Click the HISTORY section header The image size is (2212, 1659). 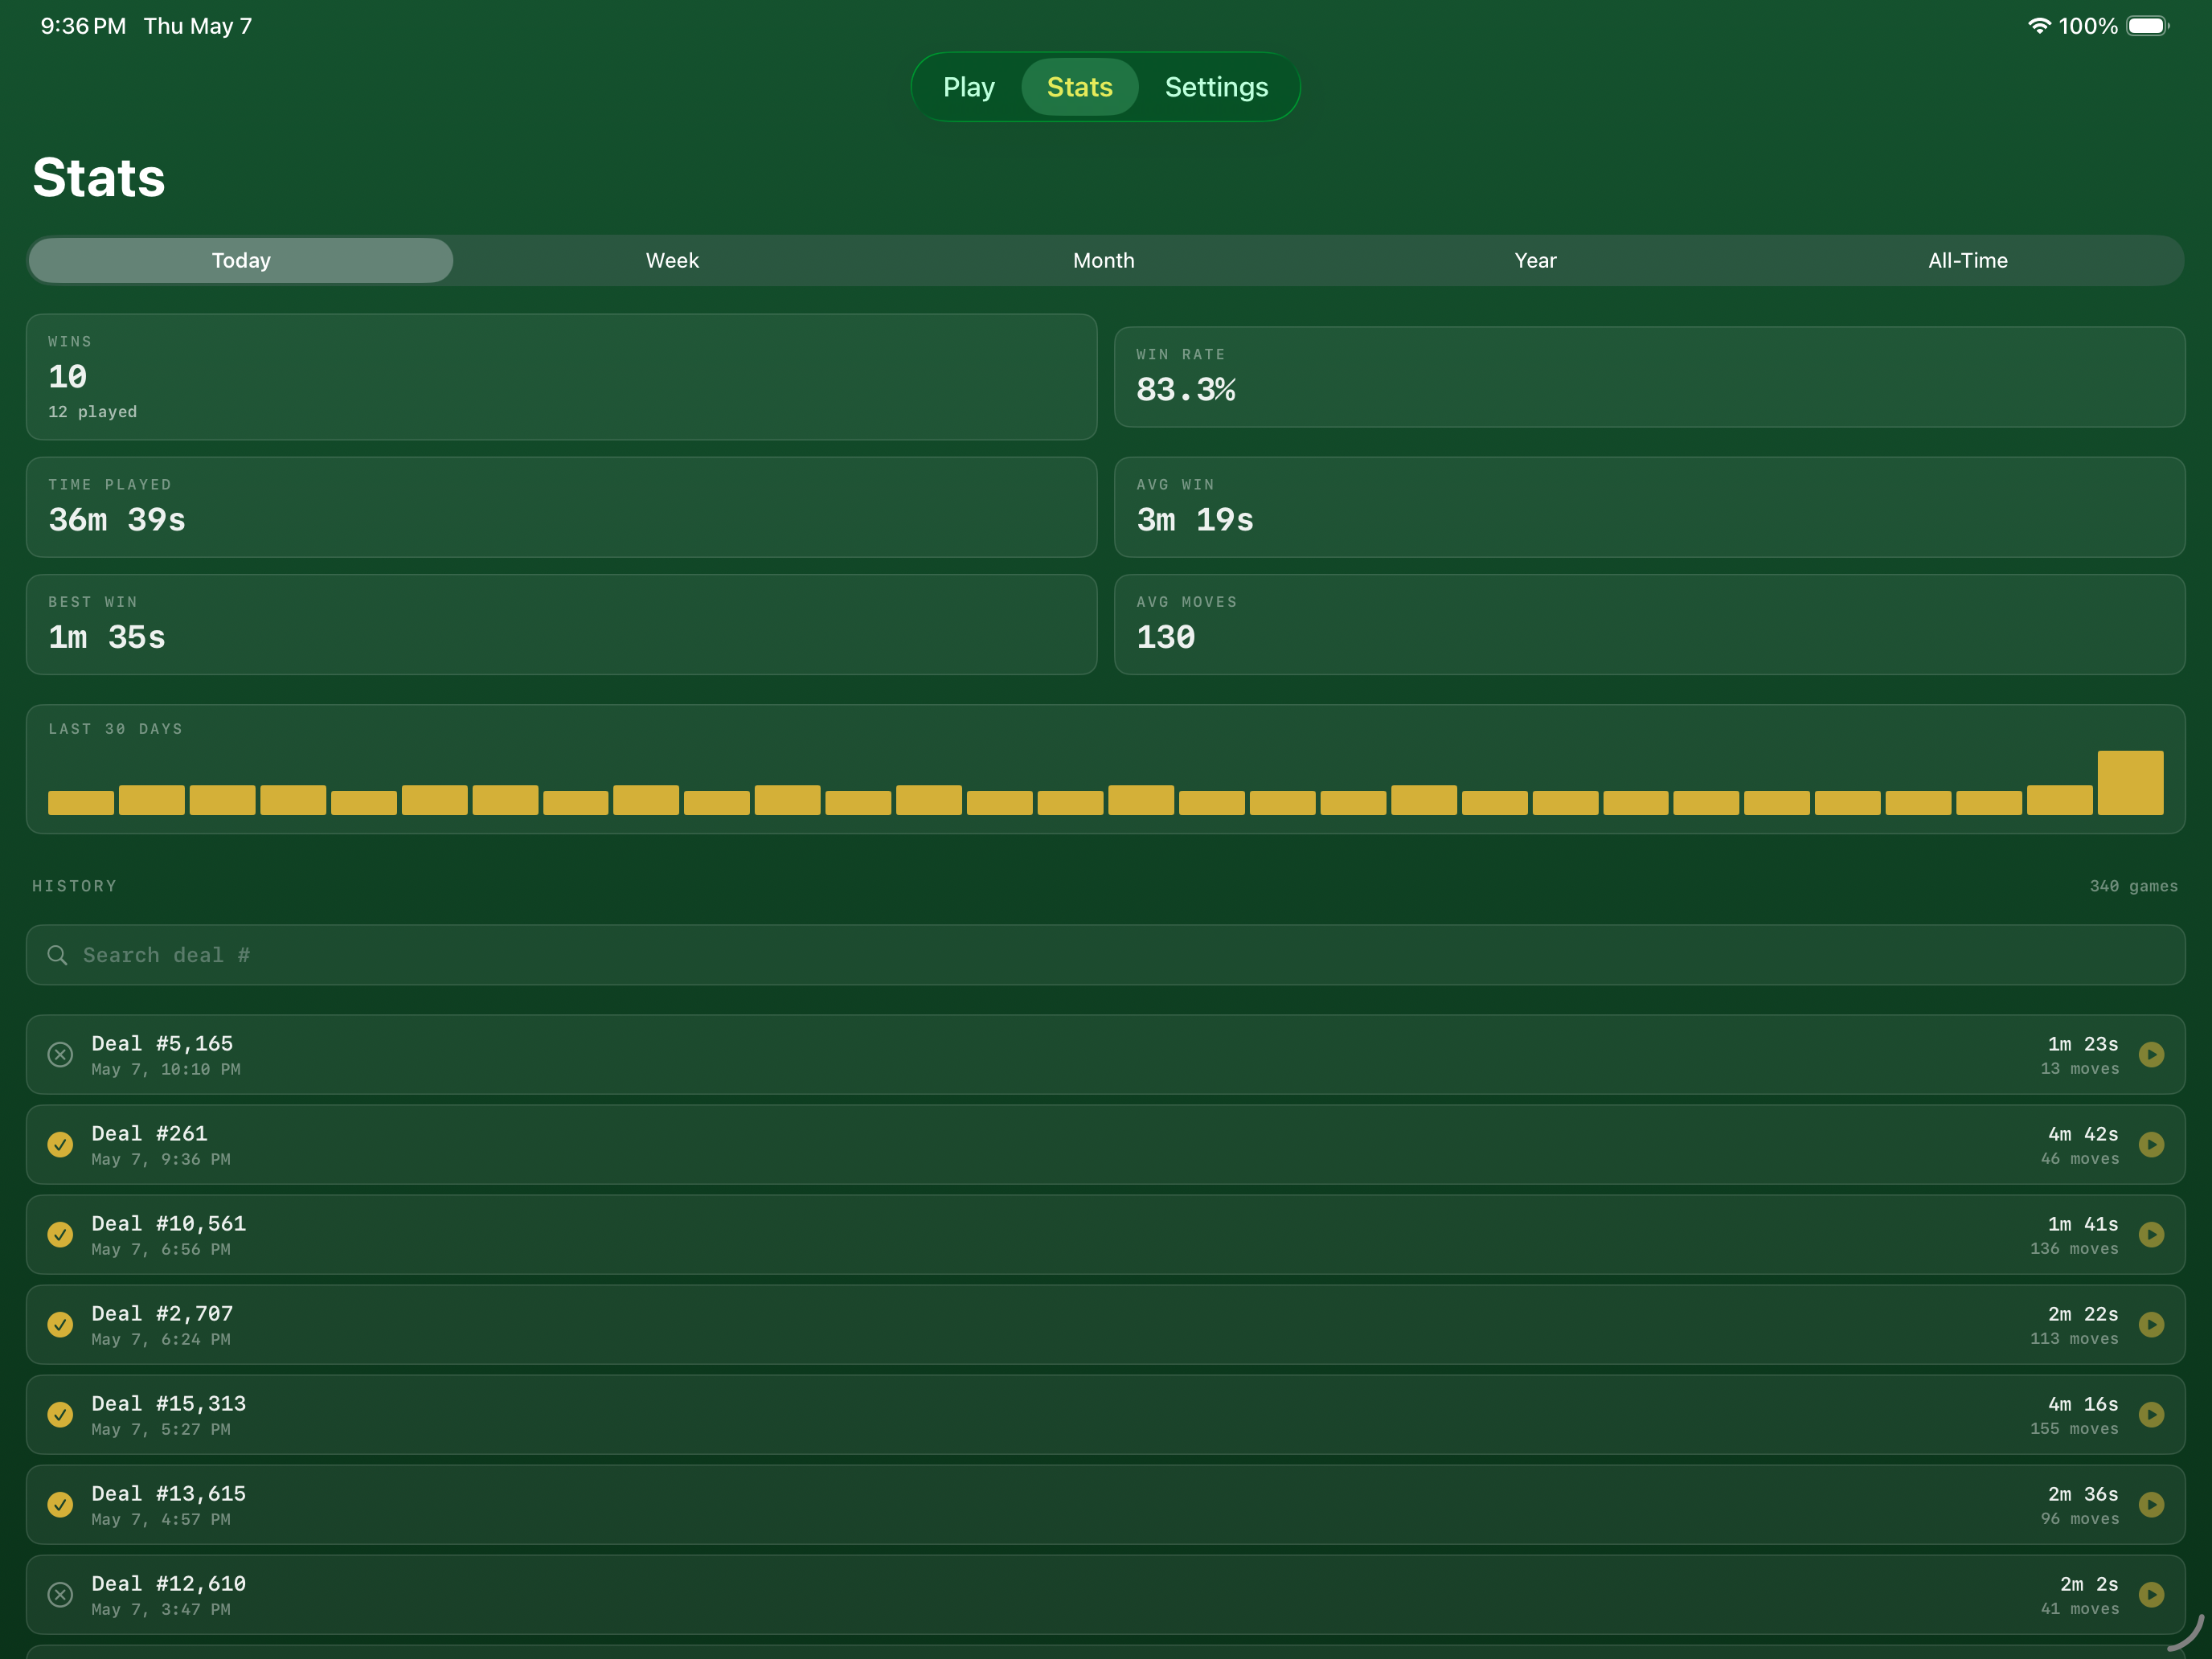point(74,886)
